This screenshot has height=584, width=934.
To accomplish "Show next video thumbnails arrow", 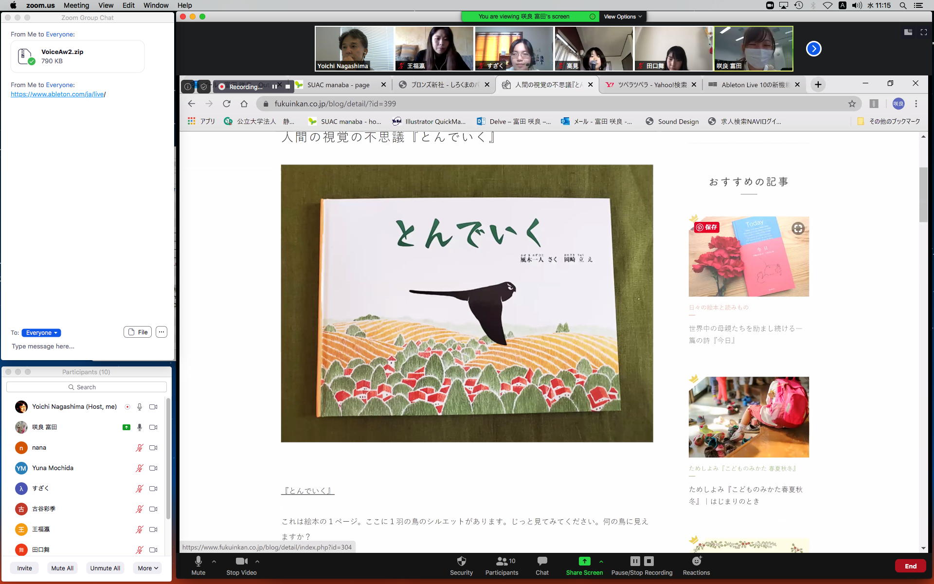I will 813,49.
